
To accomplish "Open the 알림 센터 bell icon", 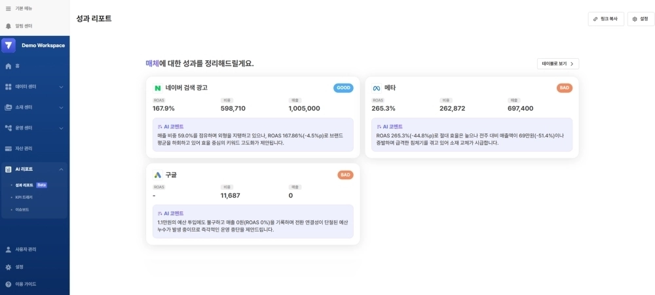I will pyautogui.click(x=8, y=26).
